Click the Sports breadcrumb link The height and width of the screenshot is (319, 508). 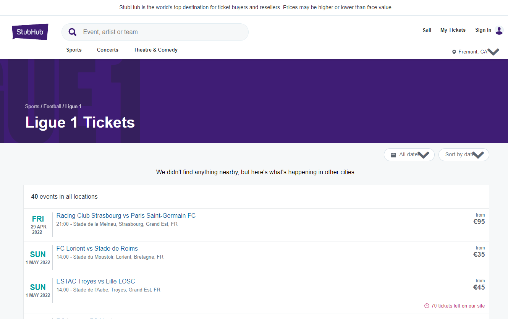(32, 106)
